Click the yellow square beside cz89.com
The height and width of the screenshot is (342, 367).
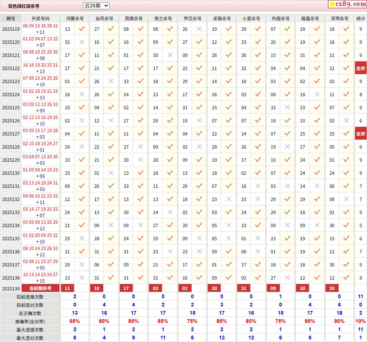331,4
